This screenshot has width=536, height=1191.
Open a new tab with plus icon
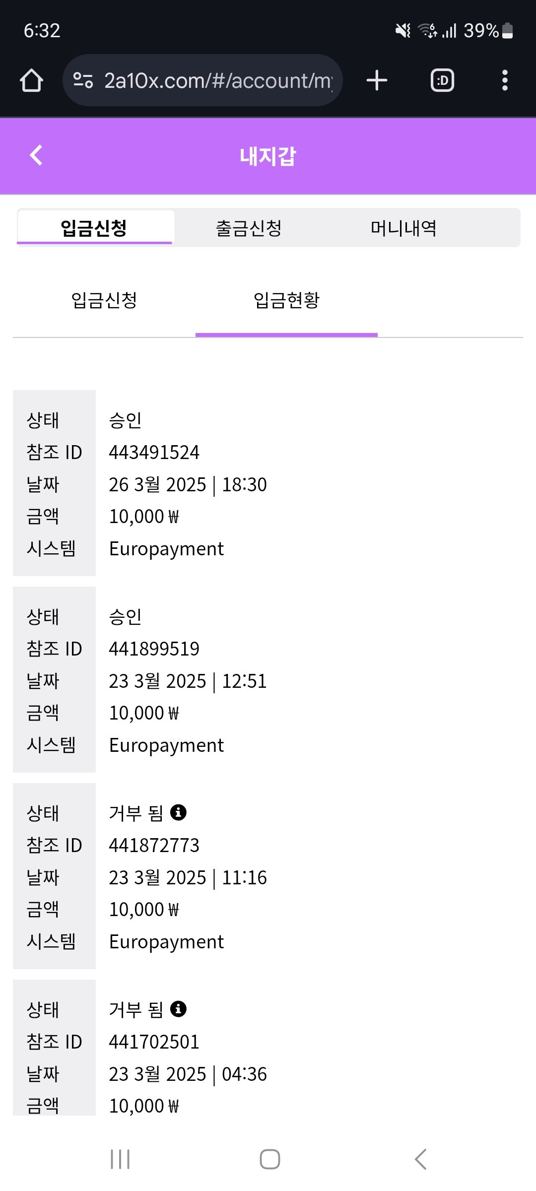click(x=377, y=80)
